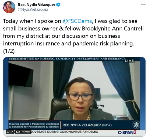Click the C-SPAN2 logo in video

pos(127,132)
